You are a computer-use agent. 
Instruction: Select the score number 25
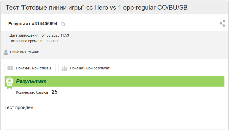[54, 92]
